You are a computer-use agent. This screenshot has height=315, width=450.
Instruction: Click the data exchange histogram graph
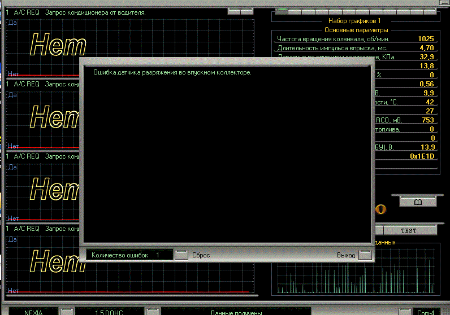[356, 270]
